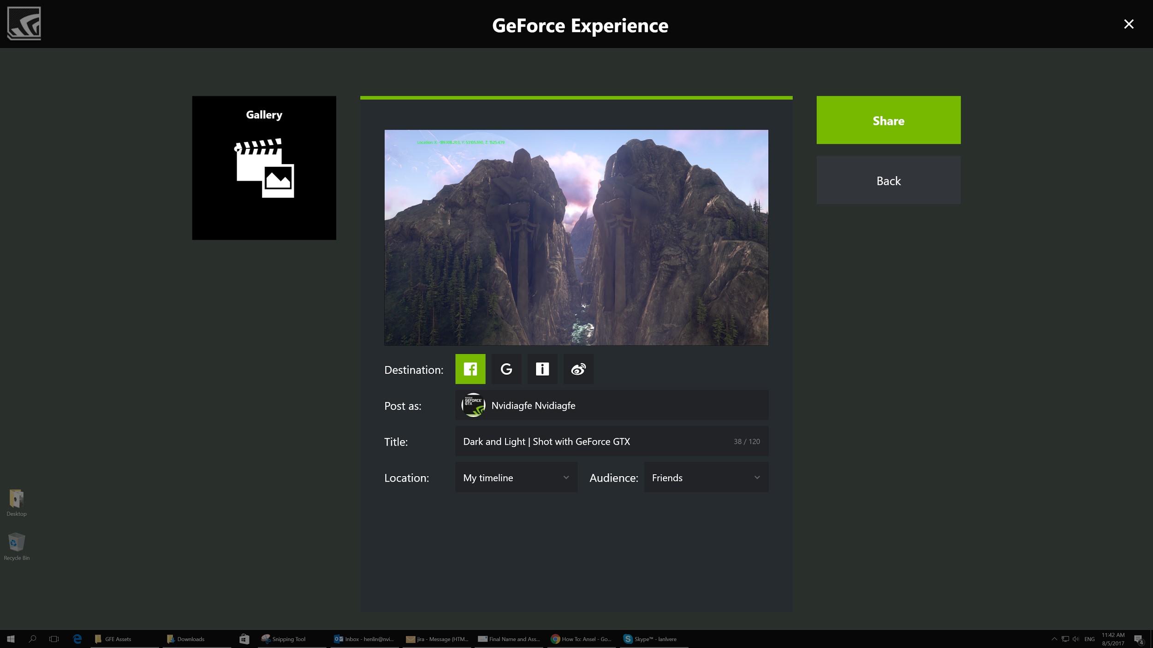Select Google+ as share destination
The image size is (1153, 648).
pyautogui.click(x=506, y=369)
